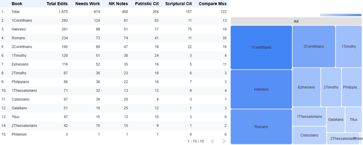Image resolution: width=363 pixels, height=145 pixels.
Task: Sort by Patristic Cit header
Action: (x=147, y=4)
